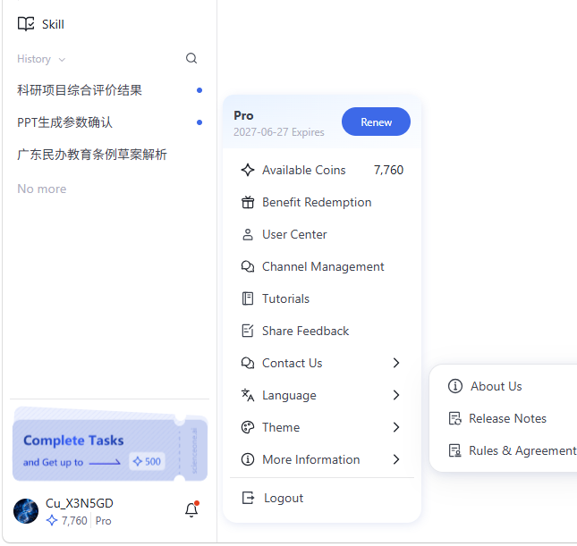Click the More Information info icon
Screen dimensions: 577x546
248,459
